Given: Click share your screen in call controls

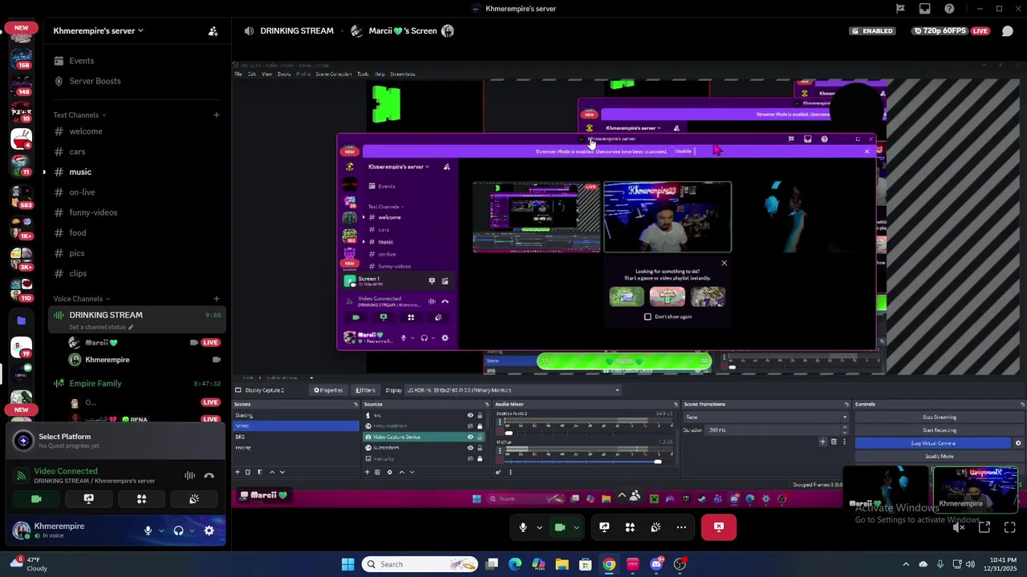Looking at the screenshot, I should 604,527.
